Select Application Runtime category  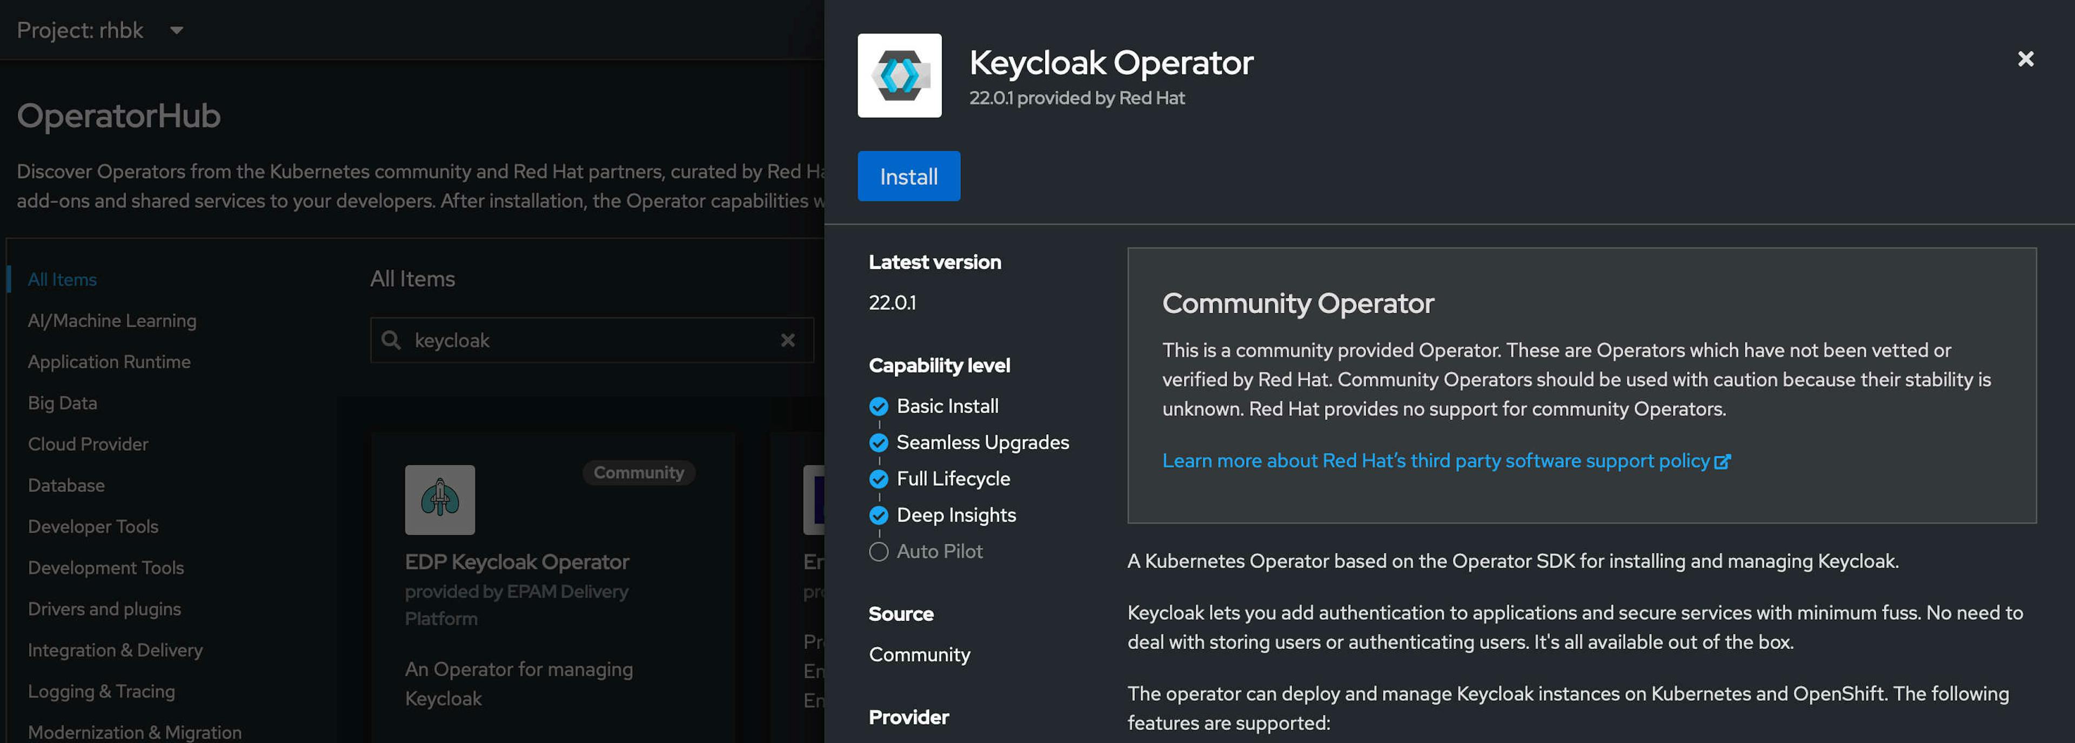[x=109, y=361]
